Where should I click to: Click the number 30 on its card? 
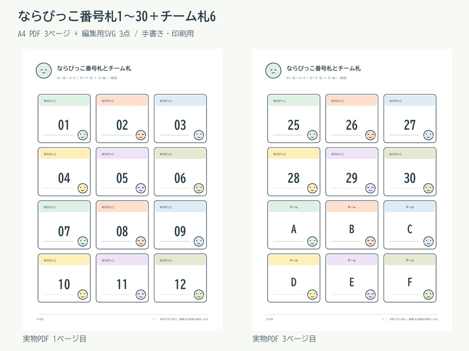pyautogui.click(x=410, y=178)
